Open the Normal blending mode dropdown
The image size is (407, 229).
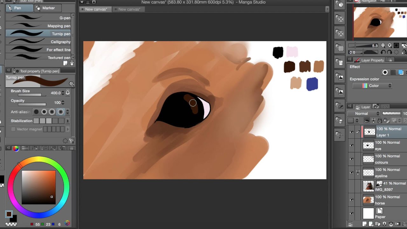tap(363, 114)
